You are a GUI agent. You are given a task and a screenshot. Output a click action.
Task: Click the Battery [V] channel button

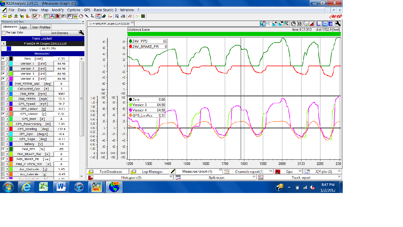point(33,144)
